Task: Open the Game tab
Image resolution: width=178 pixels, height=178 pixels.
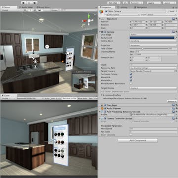Action: (x=9, y=95)
